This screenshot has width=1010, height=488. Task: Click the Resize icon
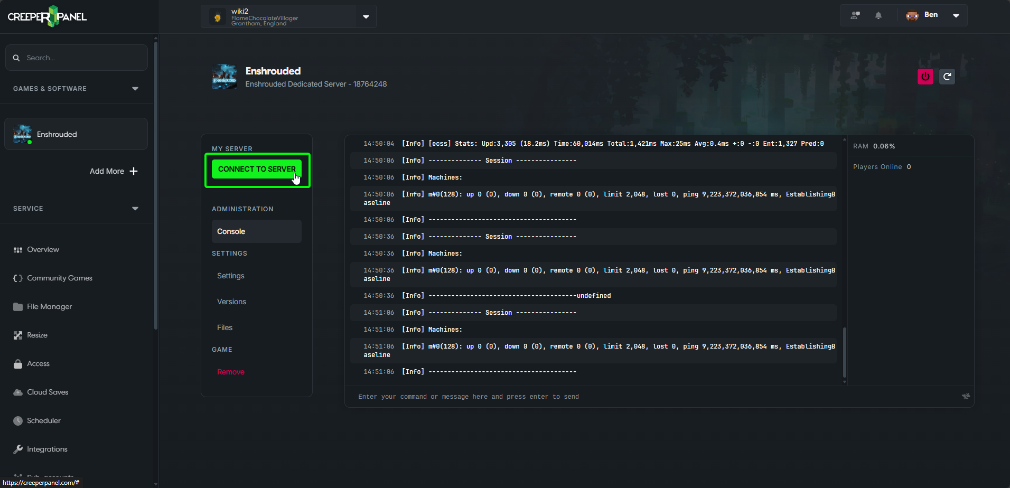click(18, 335)
